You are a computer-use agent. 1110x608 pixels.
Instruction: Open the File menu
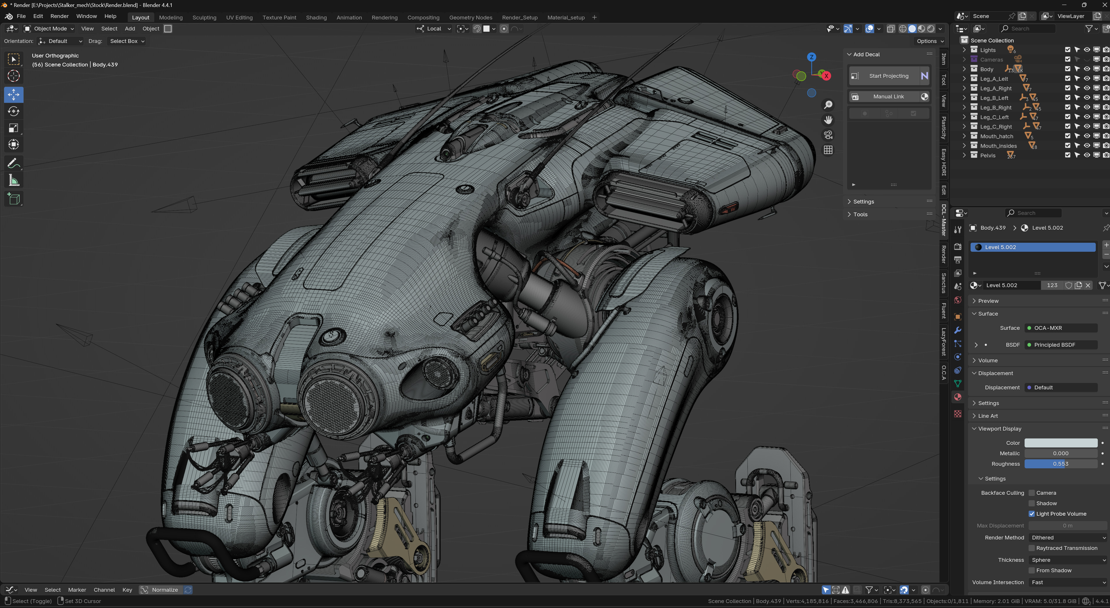pos(21,16)
